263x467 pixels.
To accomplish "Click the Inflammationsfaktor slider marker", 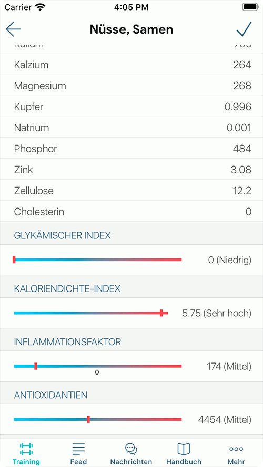I will [x=36, y=366].
